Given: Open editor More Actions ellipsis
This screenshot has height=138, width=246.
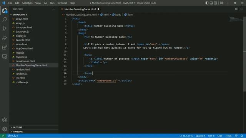Looking at the screenshot, I should [242, 9].
